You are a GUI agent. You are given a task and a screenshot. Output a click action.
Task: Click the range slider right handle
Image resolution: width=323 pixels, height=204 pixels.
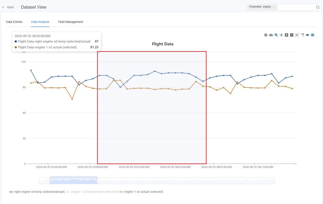97,181
